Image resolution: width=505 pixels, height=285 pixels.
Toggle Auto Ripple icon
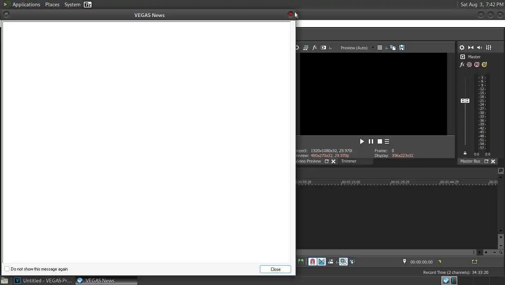(330, 262)
